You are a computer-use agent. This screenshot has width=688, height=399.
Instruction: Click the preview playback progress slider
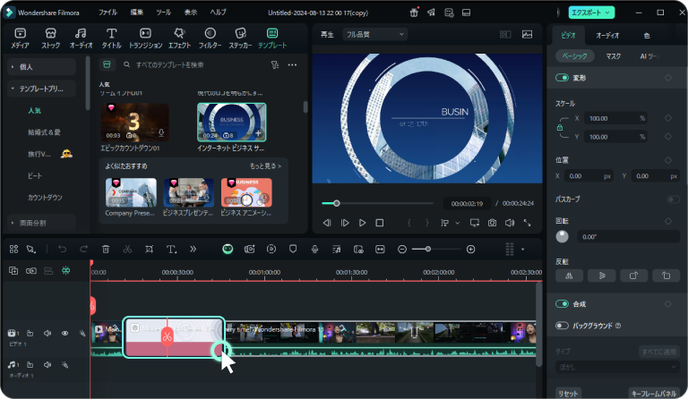click(377, 203)
